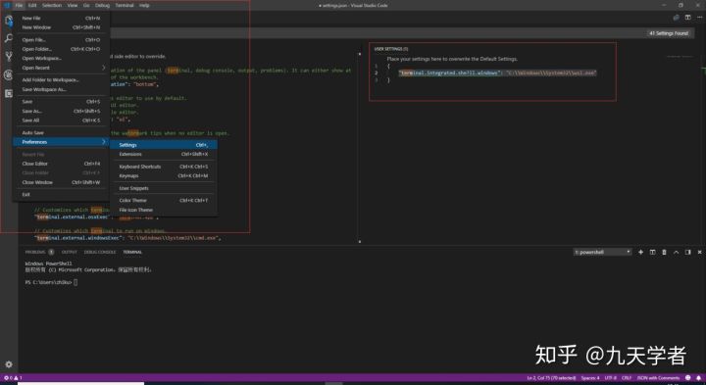Split the terminal using split icon
This screenshot has width=706, height=385.
pos(652,253)
